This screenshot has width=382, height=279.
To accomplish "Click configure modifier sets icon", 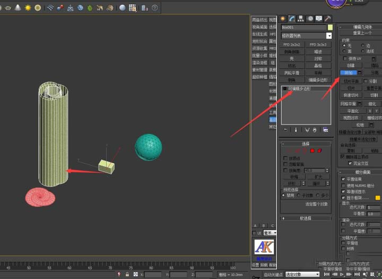I will pyautogui.click(x=325, y=130).
